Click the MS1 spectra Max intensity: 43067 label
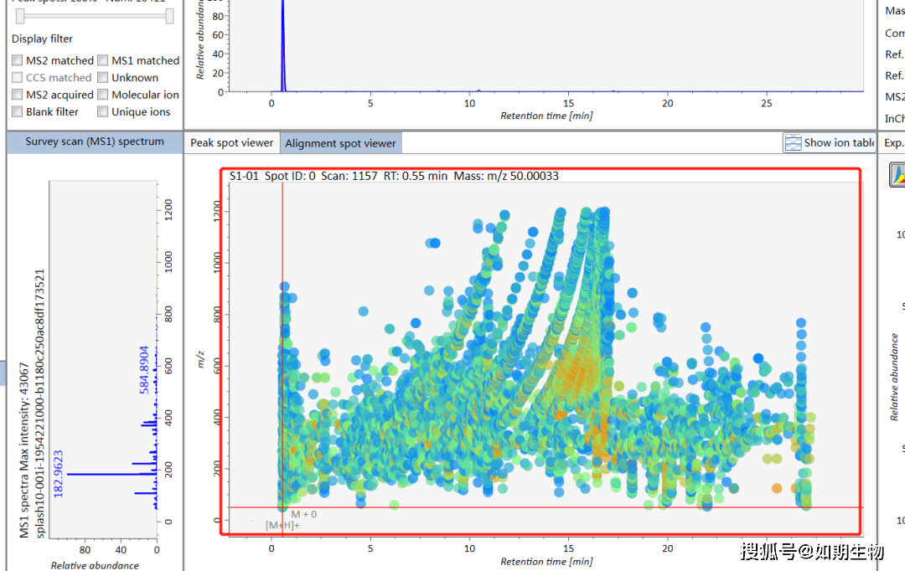Screen dimensions: 905x571 click(24, 450)
